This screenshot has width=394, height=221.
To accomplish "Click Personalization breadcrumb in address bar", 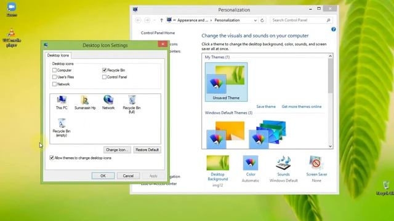I will click(227, 20).
